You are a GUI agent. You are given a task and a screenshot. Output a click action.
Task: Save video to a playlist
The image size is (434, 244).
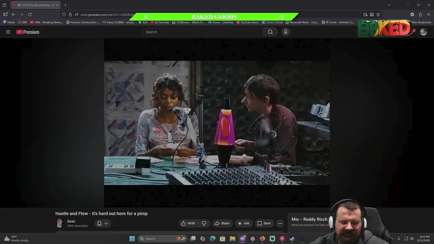264,223
